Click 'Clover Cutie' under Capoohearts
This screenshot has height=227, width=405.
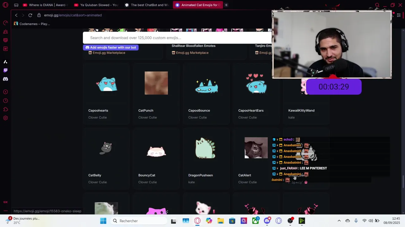(97, 118)
